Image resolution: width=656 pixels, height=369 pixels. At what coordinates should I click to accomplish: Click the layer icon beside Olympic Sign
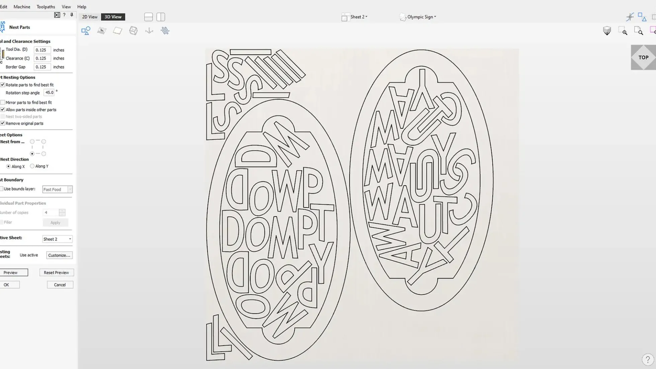pos(403,17)
